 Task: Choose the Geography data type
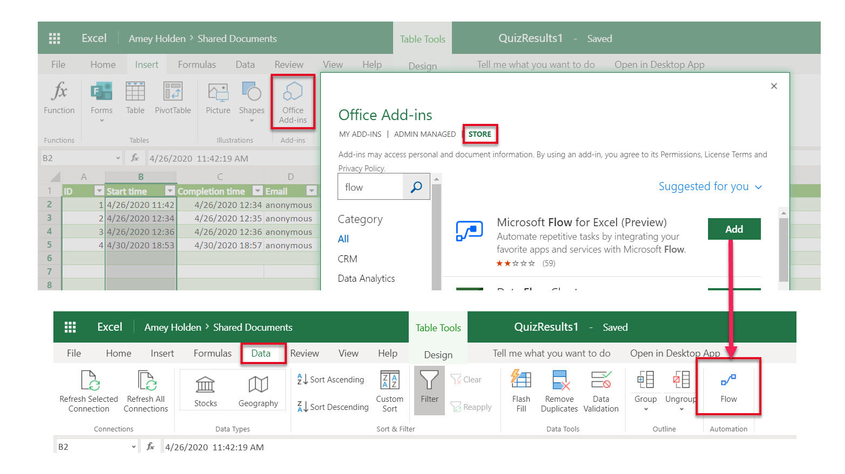(258, 392)
